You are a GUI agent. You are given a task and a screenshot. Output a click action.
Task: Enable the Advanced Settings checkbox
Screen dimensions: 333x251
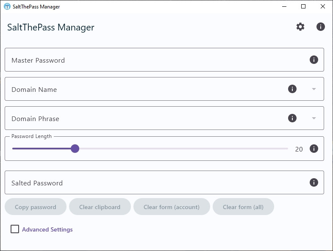click(15, 229)
